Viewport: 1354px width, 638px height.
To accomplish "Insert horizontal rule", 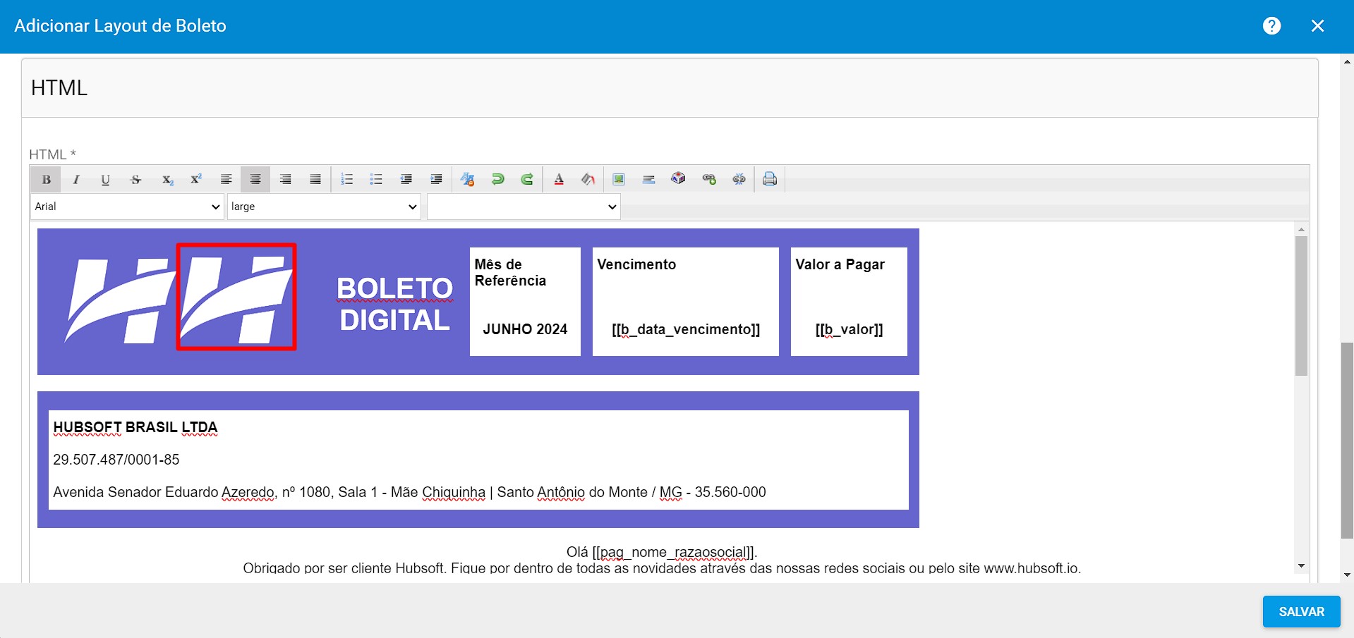I will (x=648, y=180).
